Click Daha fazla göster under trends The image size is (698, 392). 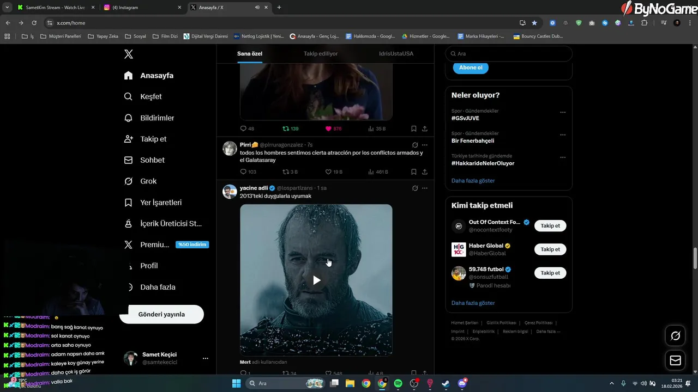[x=473, y=181]
